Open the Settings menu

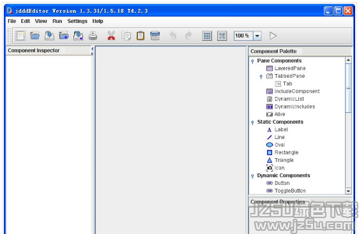77,21
